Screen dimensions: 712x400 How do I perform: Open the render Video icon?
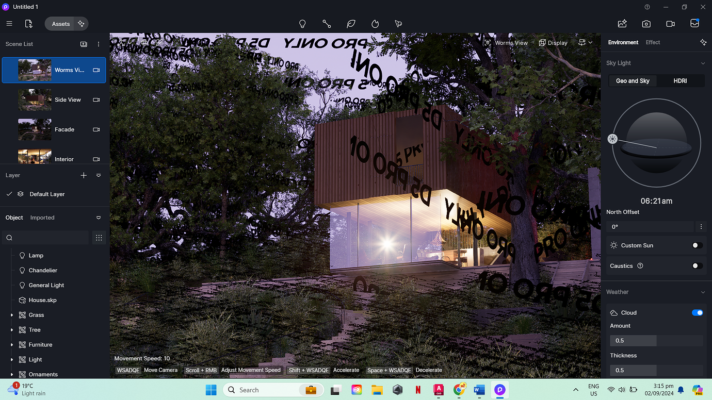pyautogui.click(x=670, y=24)
